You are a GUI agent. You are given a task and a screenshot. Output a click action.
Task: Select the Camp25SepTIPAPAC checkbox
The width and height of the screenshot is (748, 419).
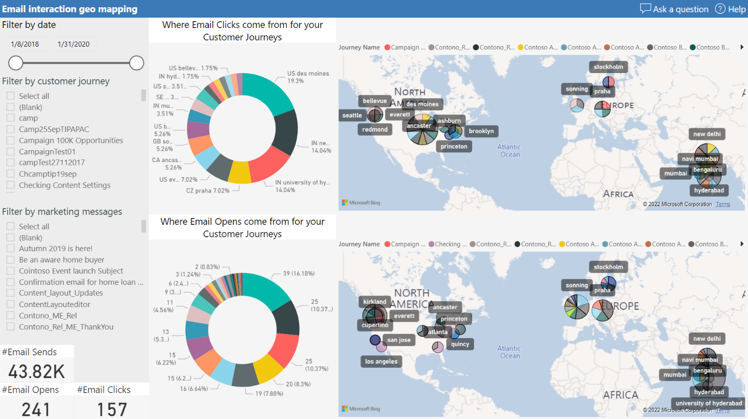10,129
